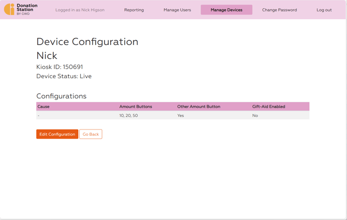Click the Device Configuration heading
Image resolution: width=347 pixels, height=220 pixels.
(87, 42)
